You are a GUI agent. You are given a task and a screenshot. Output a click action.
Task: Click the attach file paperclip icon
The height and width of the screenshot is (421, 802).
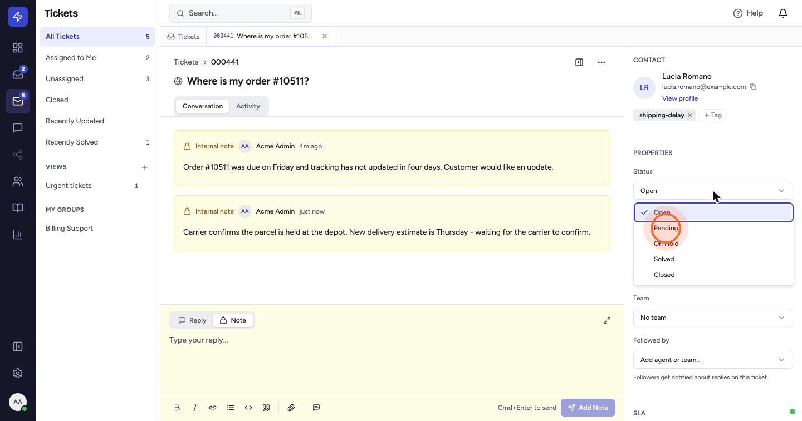pos(291,408)
